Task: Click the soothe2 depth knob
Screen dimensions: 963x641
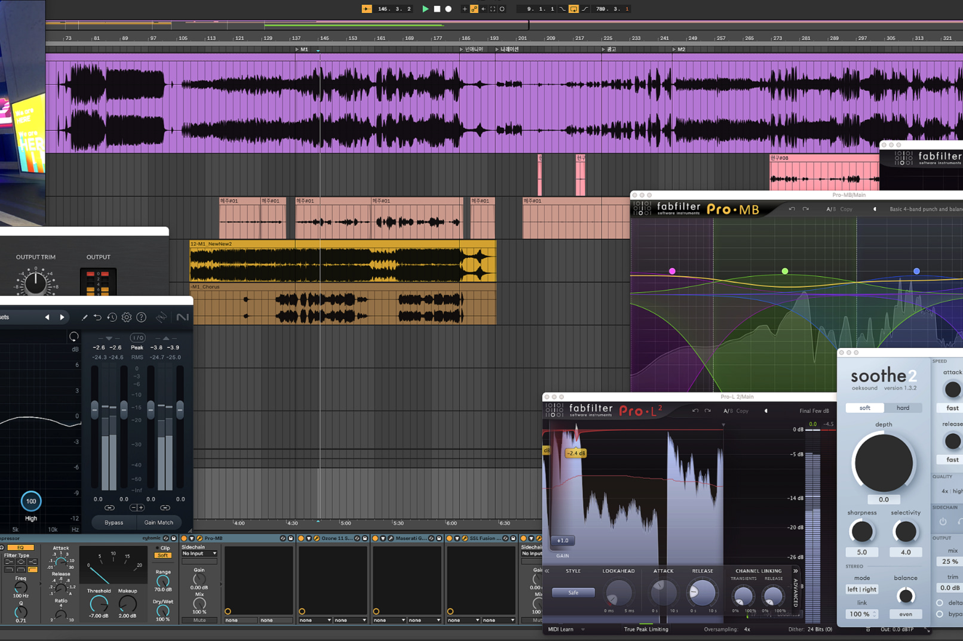Action: tap(883, 463)
